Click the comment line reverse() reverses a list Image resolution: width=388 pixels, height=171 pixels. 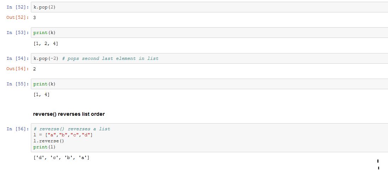tap(72, 129)
